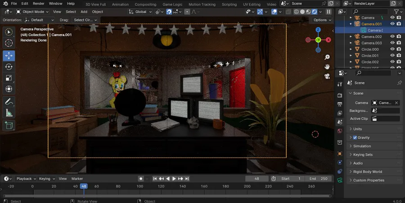Click the red X axis gizmo

click(x=328, y=40)
